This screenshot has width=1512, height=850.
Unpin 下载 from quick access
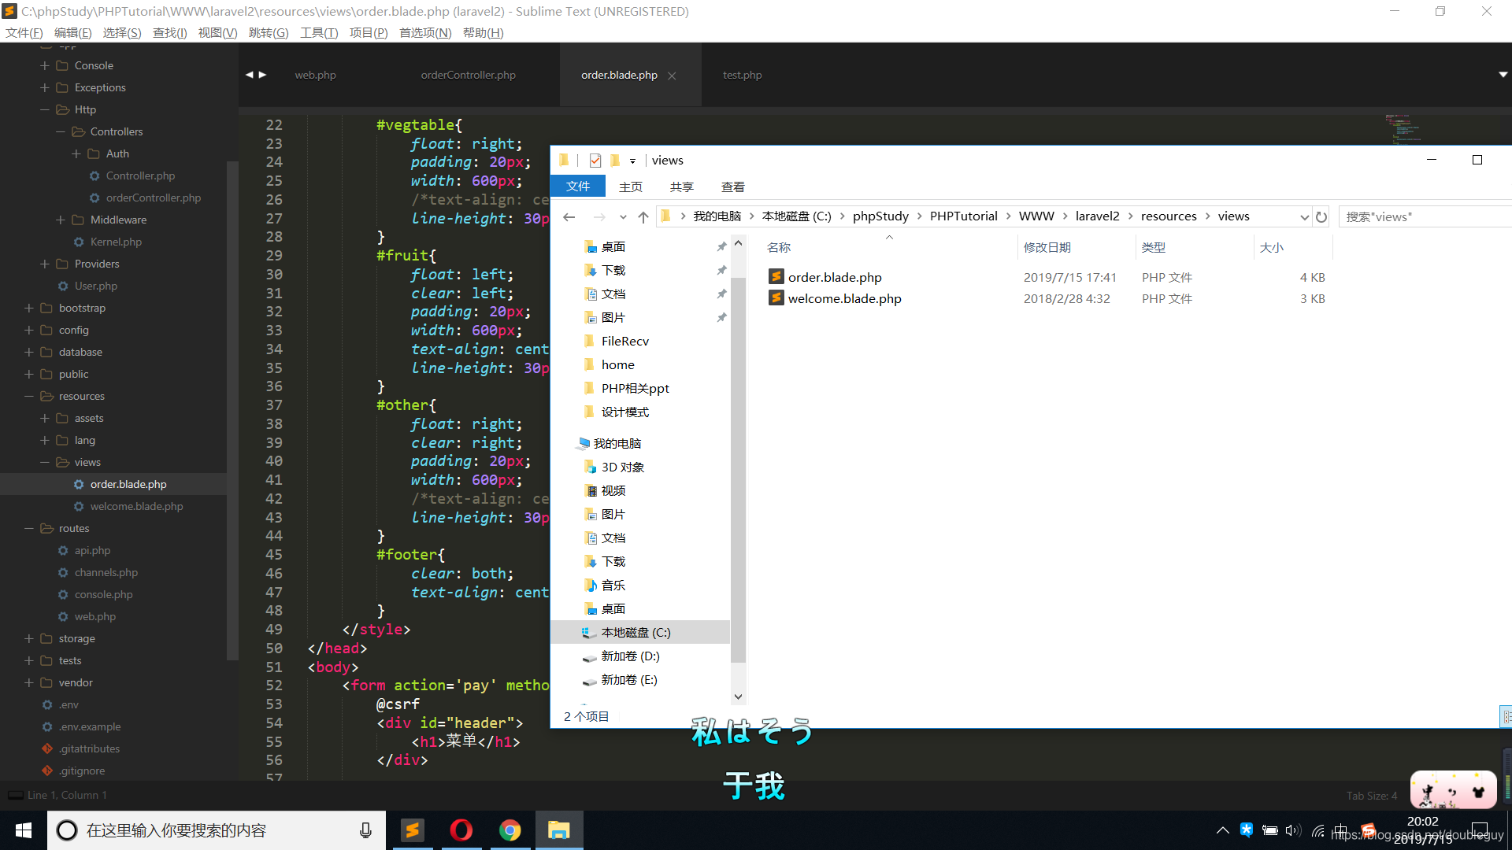(721, 271)
